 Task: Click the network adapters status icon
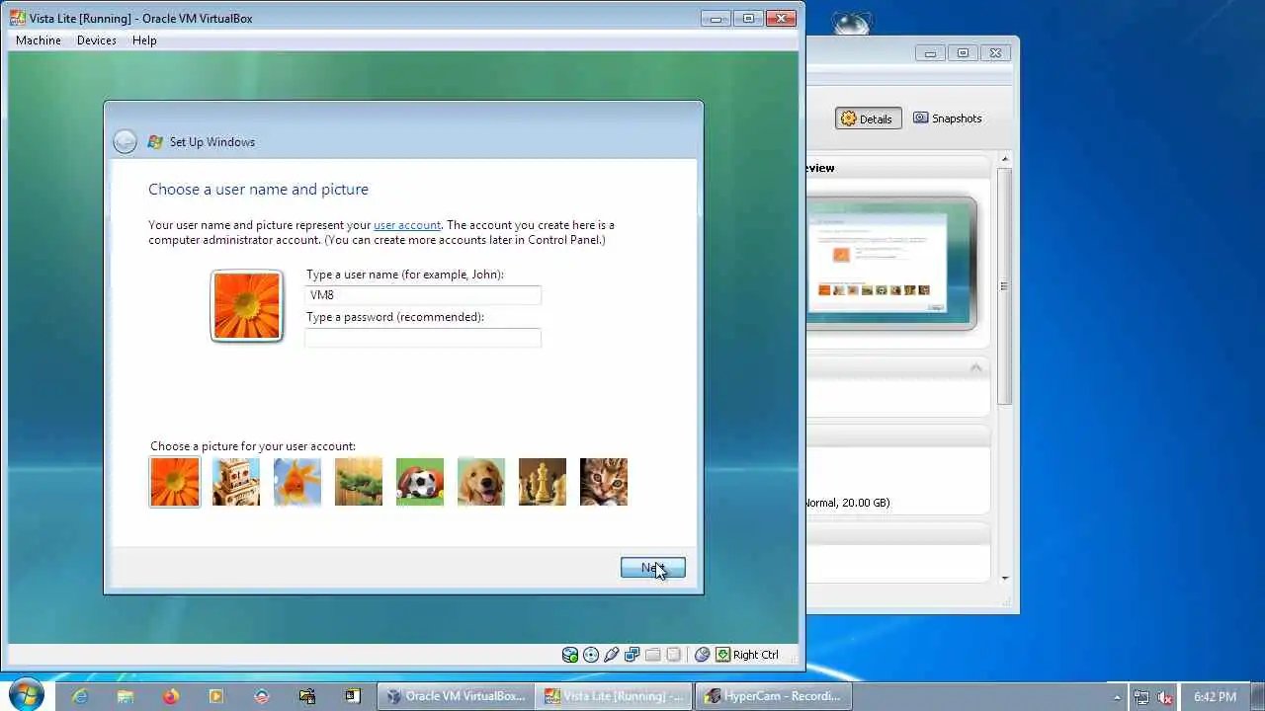pos(632,655)
